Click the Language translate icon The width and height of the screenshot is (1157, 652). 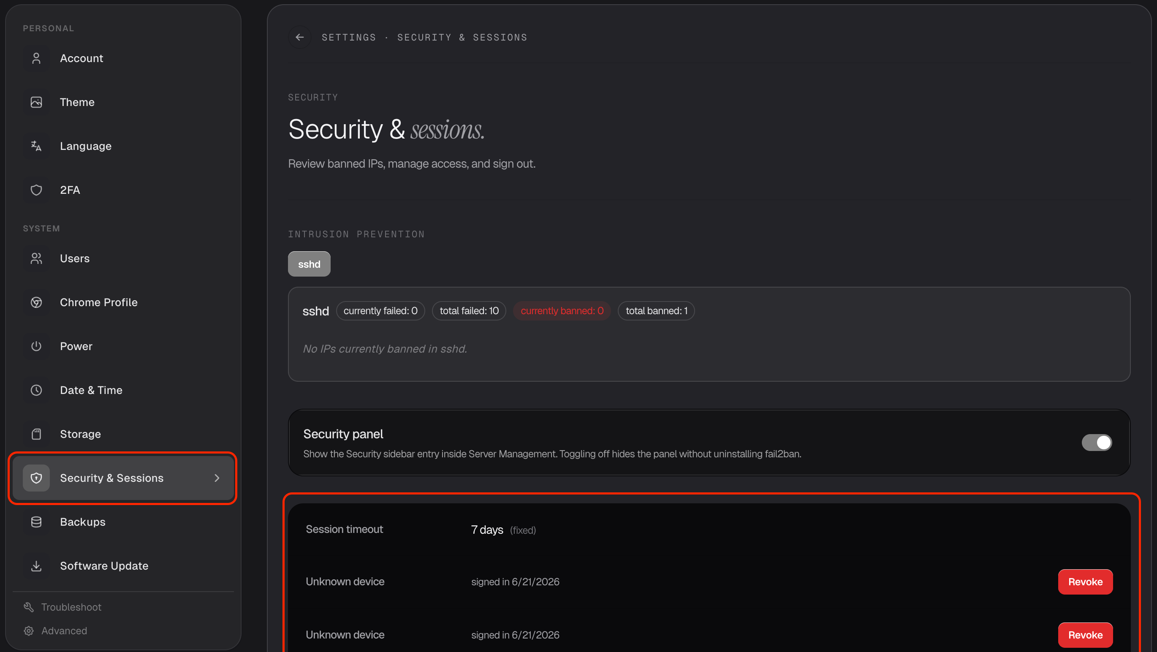tap(36, 146)
